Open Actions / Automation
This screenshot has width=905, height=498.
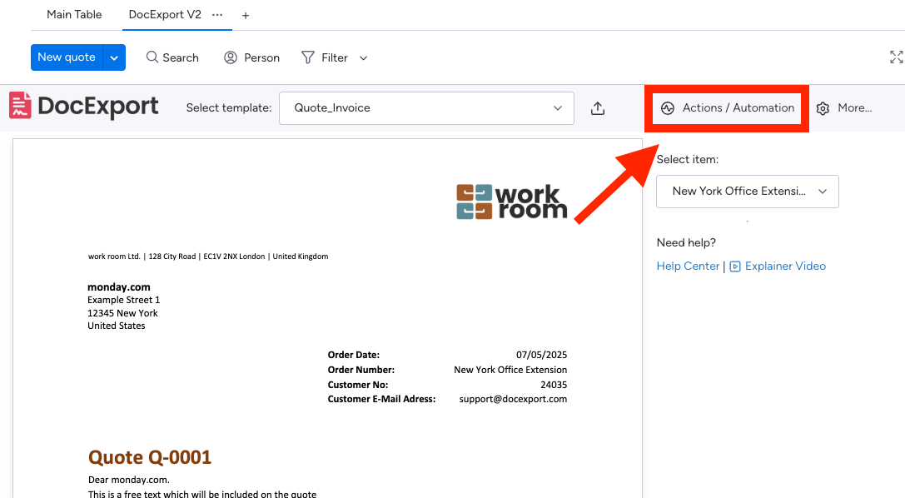[727, 108]
